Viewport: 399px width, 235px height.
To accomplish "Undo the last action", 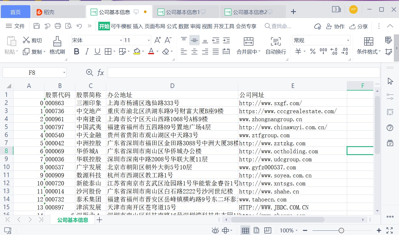I will [79, 26].
